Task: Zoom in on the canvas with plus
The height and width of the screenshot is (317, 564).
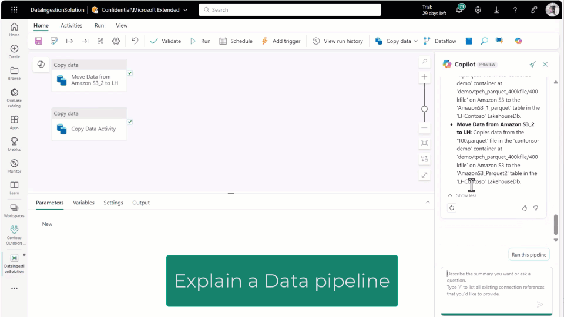Action: 424,77
